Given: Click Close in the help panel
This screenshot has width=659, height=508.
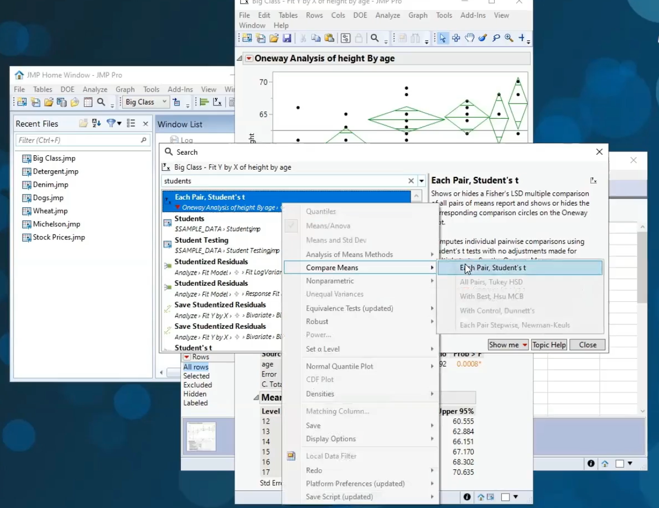Looking at the screenshot, I should (587, 344).
